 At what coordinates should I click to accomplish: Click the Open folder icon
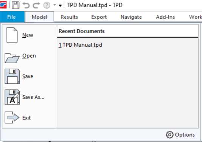pyautogui.click(x=12, y=58)
